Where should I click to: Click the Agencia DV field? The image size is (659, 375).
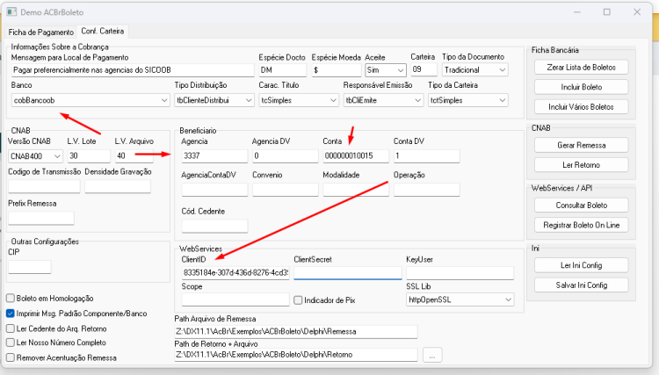coord(285,155)
